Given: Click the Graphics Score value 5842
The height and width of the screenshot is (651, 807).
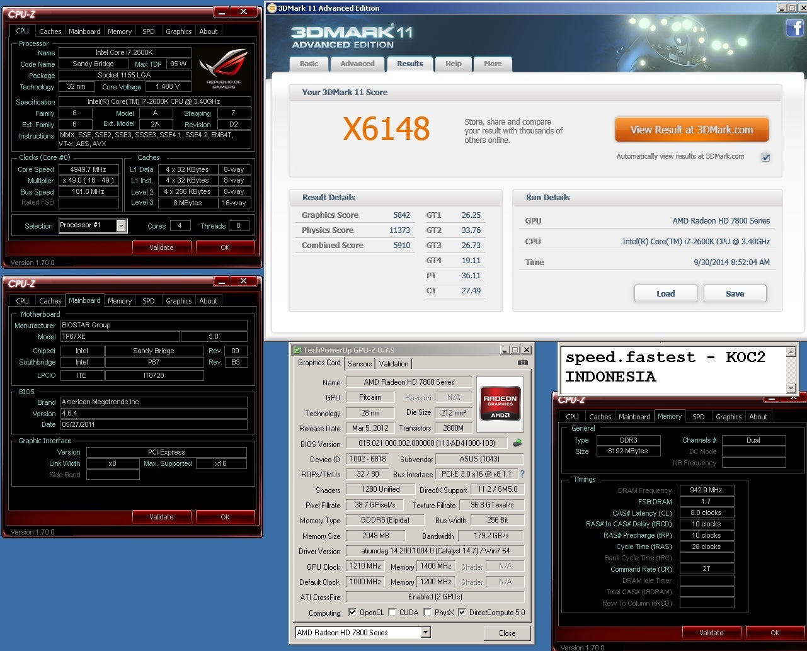Looking at the screenshot, I should 401,215.
